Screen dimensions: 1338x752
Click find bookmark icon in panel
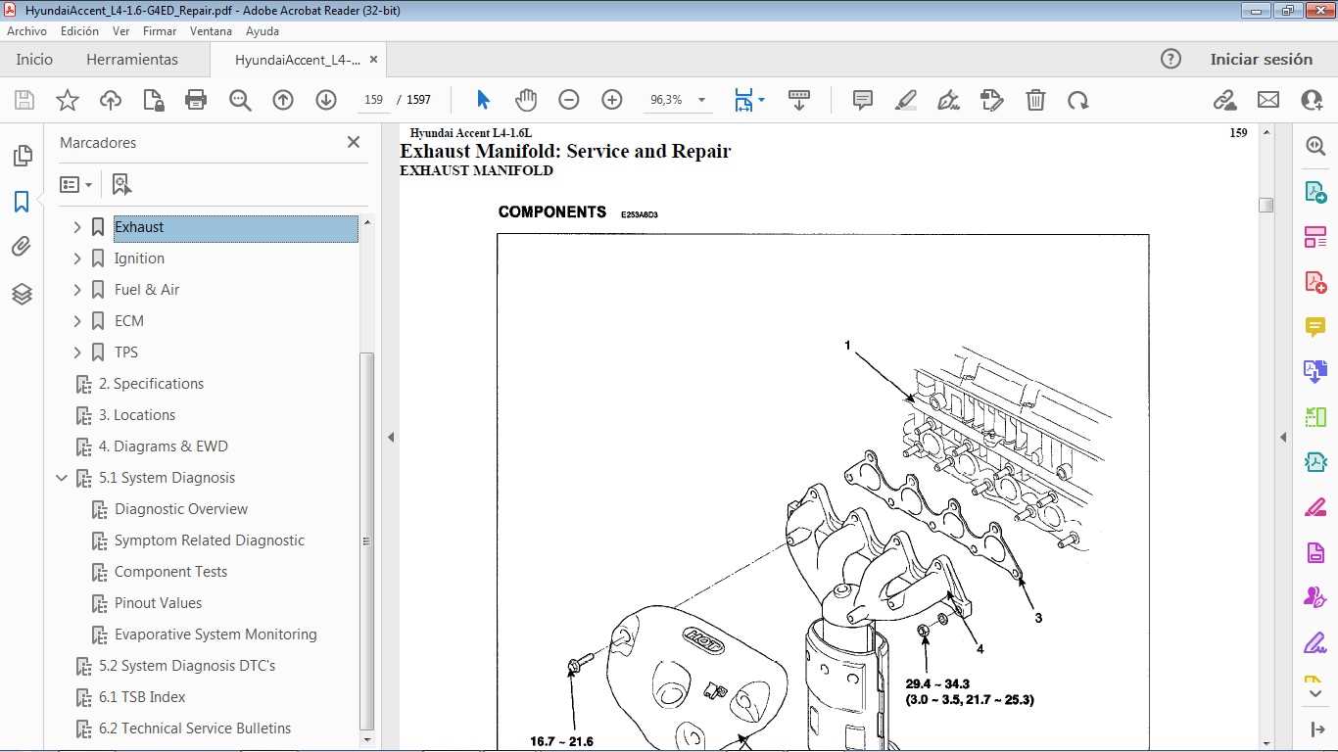pos(121,184)
